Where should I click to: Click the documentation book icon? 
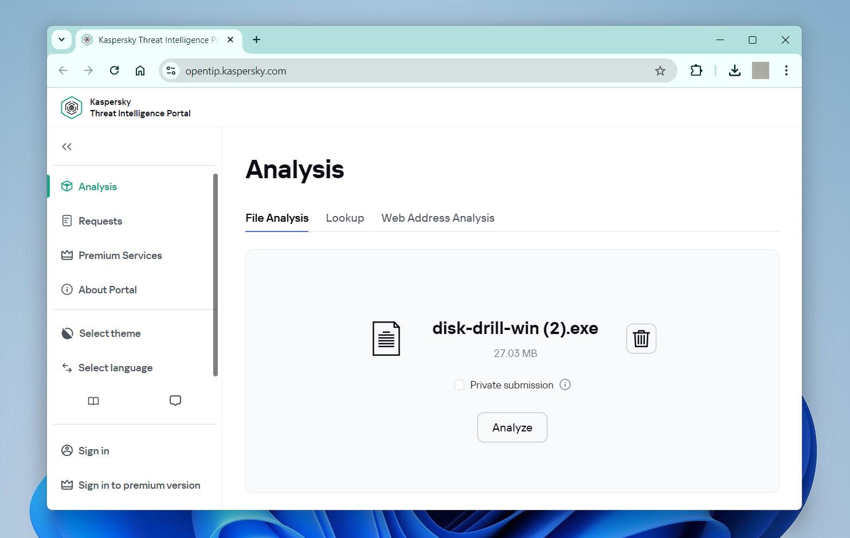click(x=93, y=401)
